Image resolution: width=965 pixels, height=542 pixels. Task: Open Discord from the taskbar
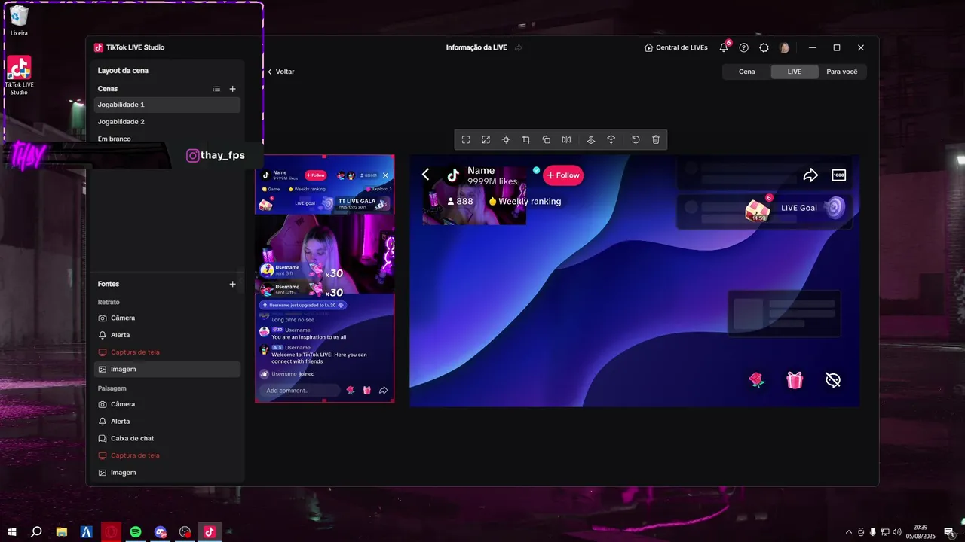tap(160, 531)
